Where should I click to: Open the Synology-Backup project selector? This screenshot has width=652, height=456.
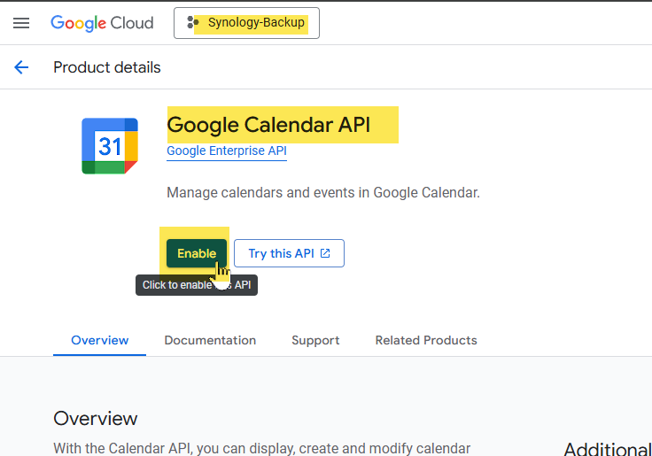click(246, 23)
